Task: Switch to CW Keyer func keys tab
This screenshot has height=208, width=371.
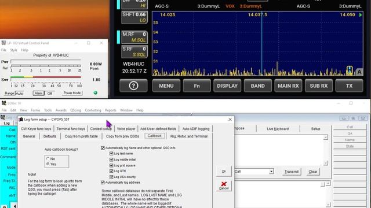Action: pos(36,129)
